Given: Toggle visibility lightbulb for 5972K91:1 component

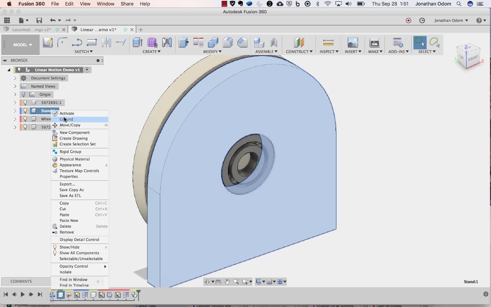Looking at the screenshot, I should [25, 103].
